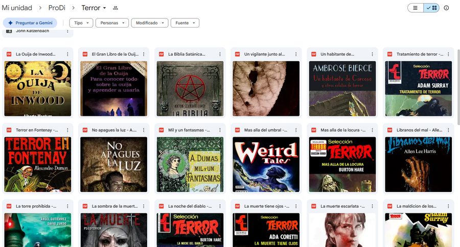Open more options for La muerte tiene ojos

pos(296,206)
